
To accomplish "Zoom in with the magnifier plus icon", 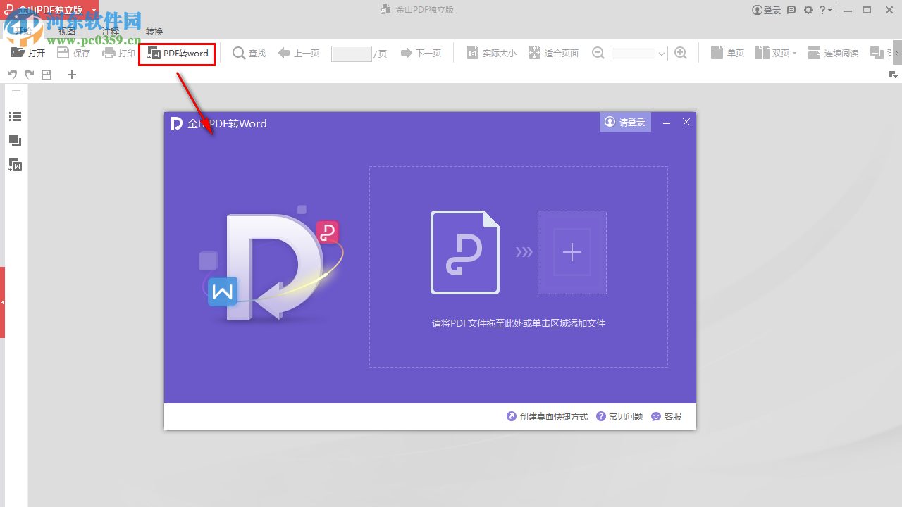I will pos(680,53).
